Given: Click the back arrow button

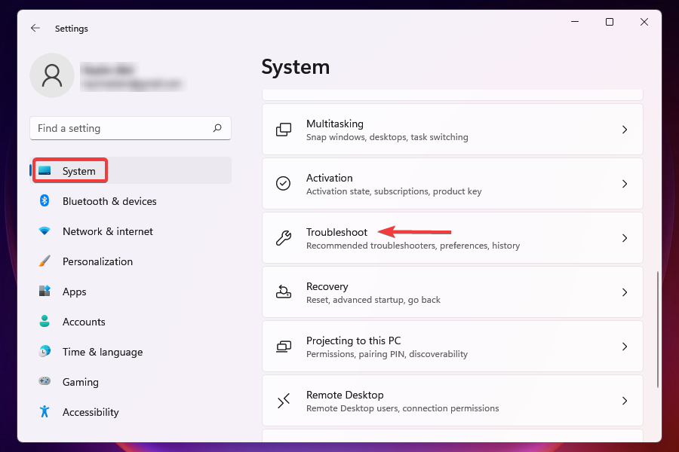Looking at the screenshot, I should coord(35,28).
